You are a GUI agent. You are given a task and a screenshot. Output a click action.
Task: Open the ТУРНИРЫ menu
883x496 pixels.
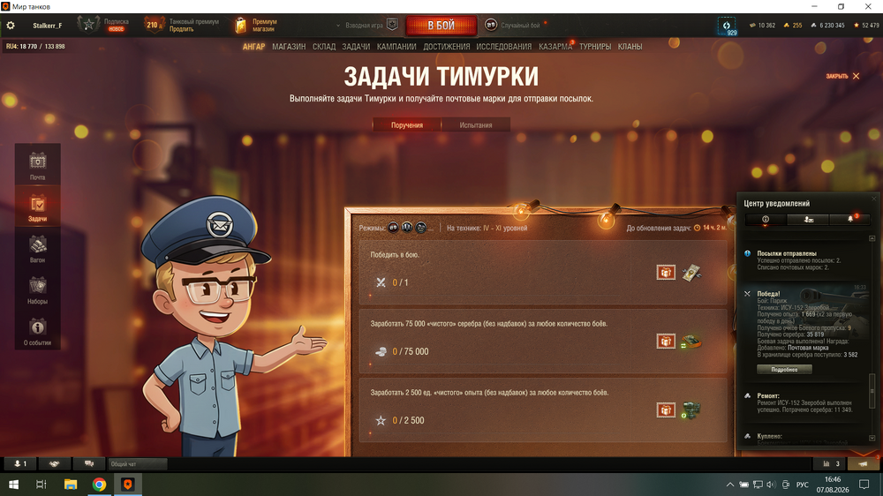point(595,47)
